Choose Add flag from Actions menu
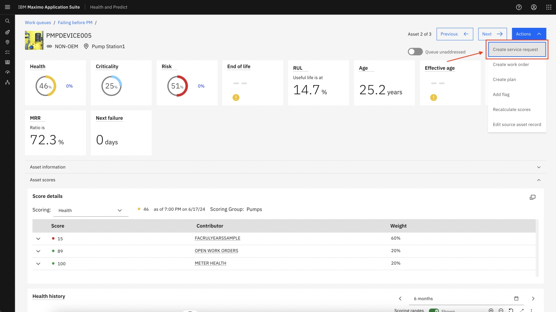 point(517,94)
